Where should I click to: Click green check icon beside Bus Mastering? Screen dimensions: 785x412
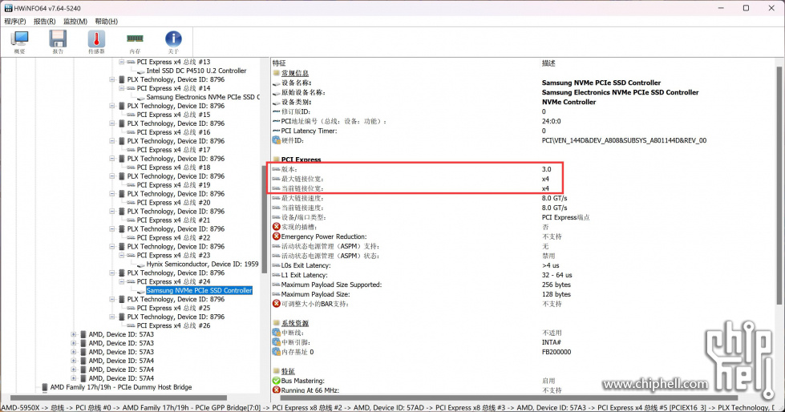point(277,381)
